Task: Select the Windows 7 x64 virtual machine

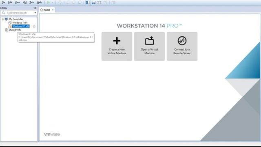Action: click(x=20, y=23)
